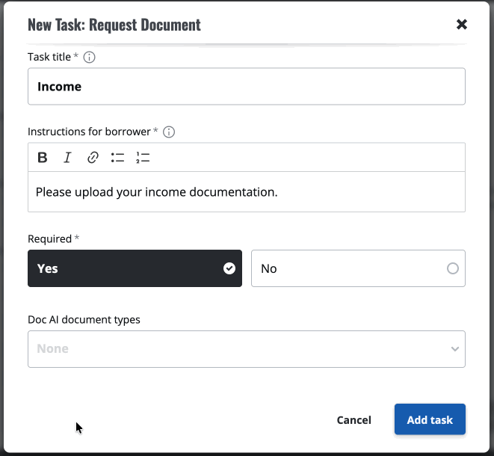Insert a hyperlink using the link icon
This screenshot has height=456, width=494.
coord(93,158)
